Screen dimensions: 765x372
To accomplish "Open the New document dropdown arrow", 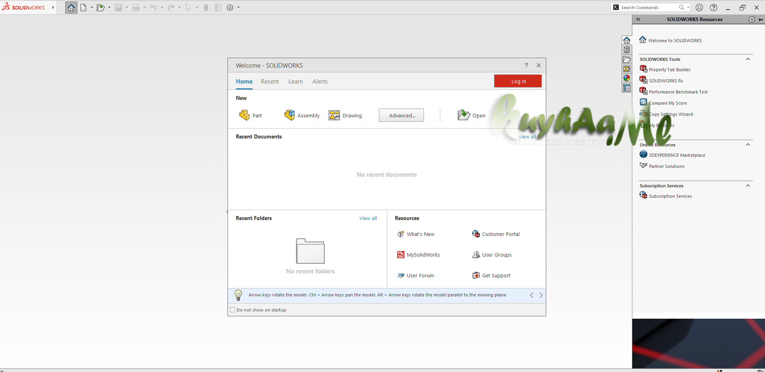I will click(92, 8).
